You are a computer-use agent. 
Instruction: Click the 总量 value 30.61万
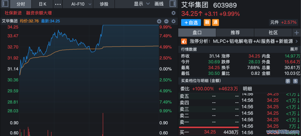coord(292,68)
